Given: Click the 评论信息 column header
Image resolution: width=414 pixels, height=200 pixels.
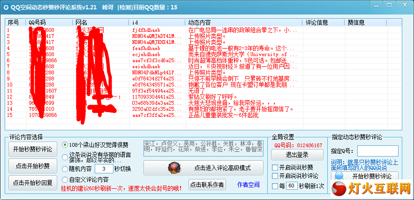Looking at the screenshot, I should pyautogui.click(x=324, y=22).
